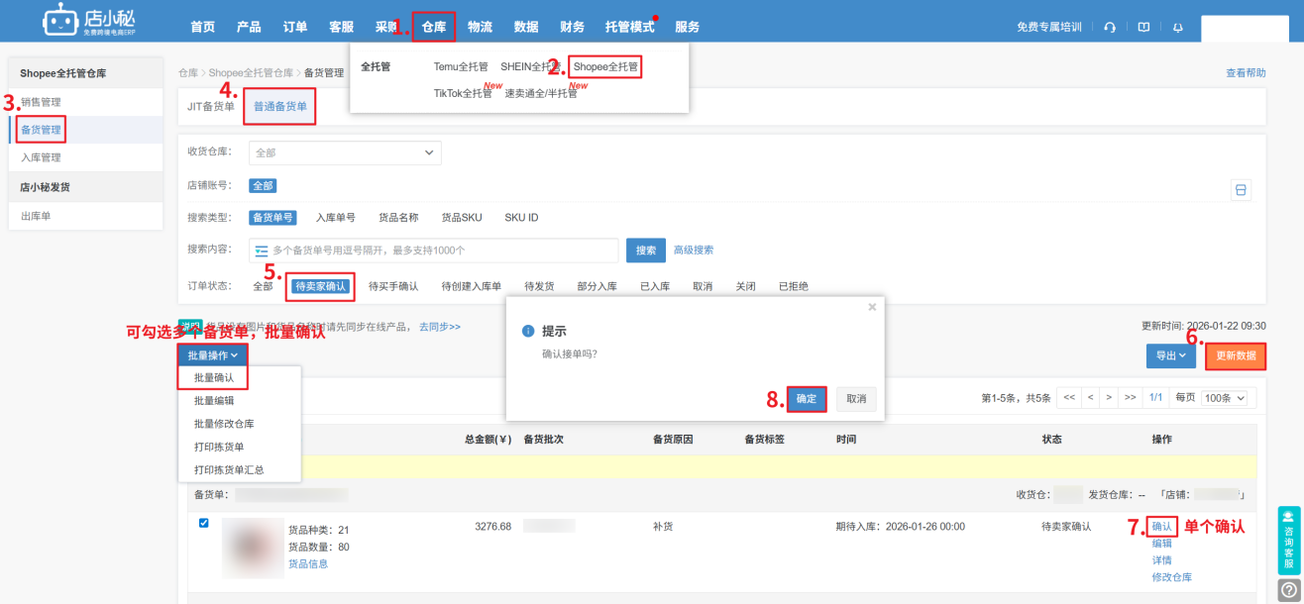Choose SKU ID search type
1304x604 pixels.
click(521, 218)
